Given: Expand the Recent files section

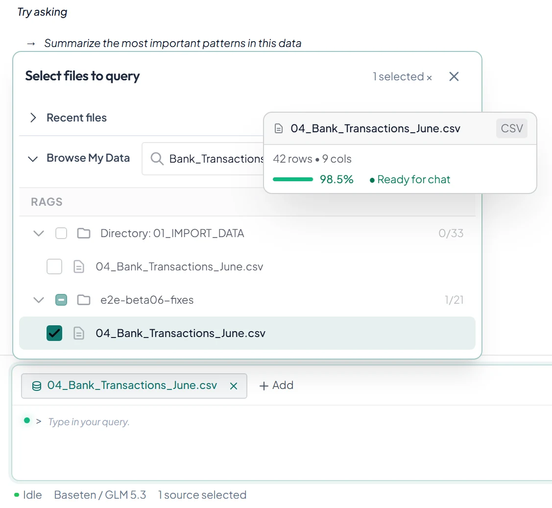Looking at the screenshot, I should coord(33,118).
